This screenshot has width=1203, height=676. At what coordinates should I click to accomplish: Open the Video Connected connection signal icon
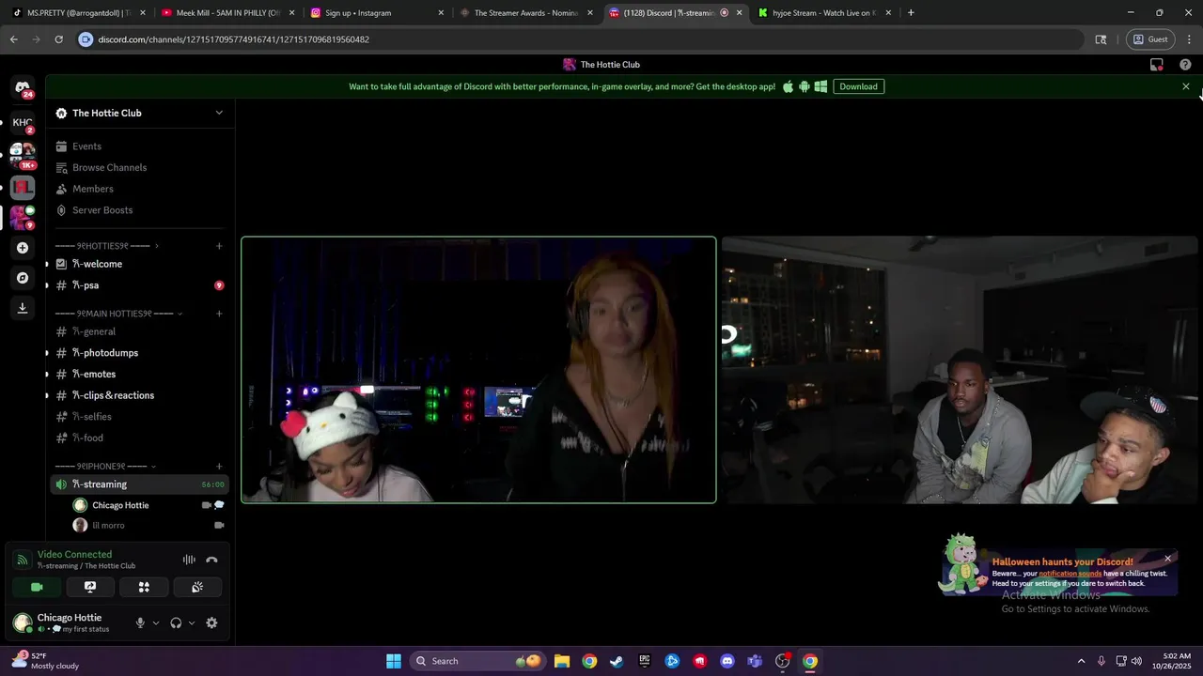pos(23,560)
